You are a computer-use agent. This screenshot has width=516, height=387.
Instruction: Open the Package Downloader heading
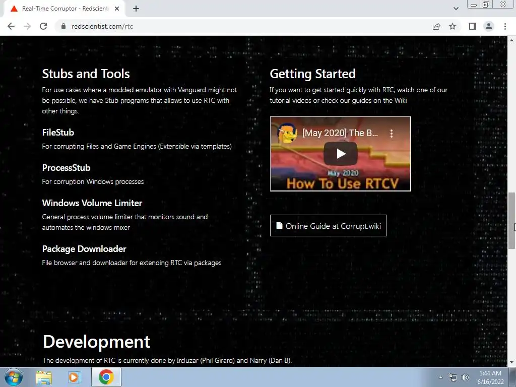click(84, 249)
